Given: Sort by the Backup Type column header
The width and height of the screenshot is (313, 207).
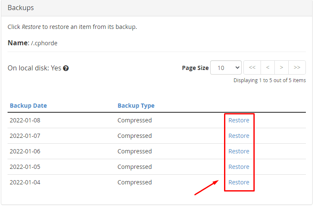Looking at the screenshot, I should tap(136, 106).
